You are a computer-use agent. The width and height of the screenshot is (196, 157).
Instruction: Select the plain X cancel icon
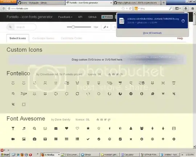pyautogui.click(x=131, y=139)
